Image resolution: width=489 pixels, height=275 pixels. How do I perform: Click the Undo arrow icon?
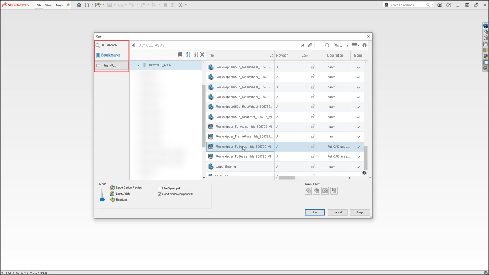click(x=131, y=5)
